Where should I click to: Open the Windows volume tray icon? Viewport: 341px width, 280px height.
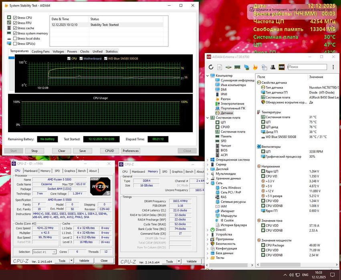[x=291, y=275]
